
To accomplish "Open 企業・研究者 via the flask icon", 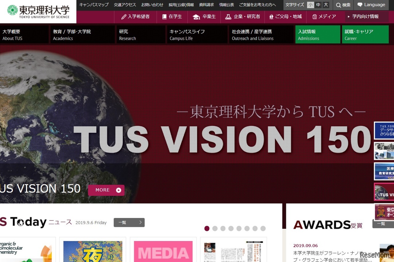I will (x=228, y=17).
